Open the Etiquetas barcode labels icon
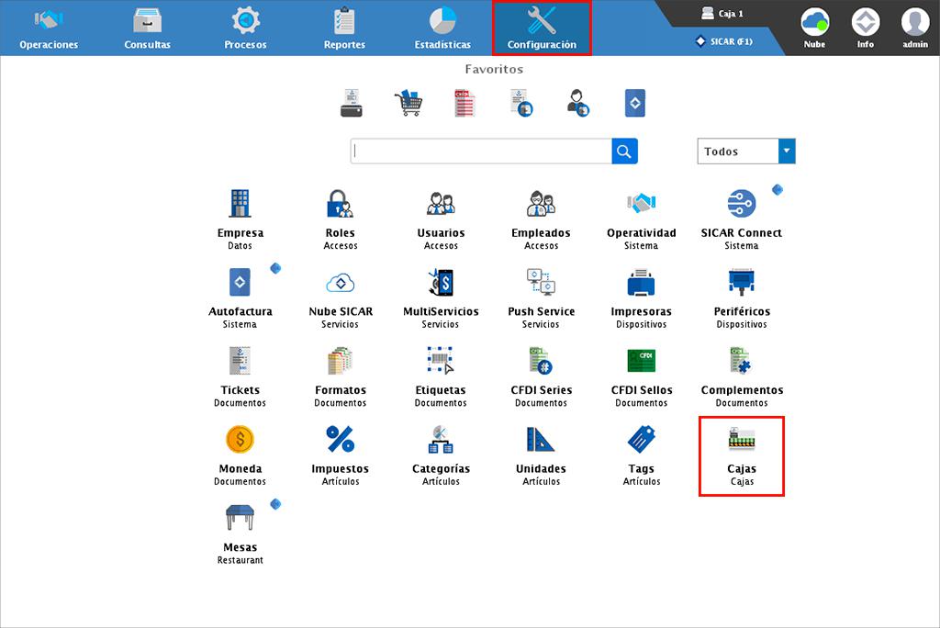Viewport: 940px width, 628px height. (x=441, y=362)
